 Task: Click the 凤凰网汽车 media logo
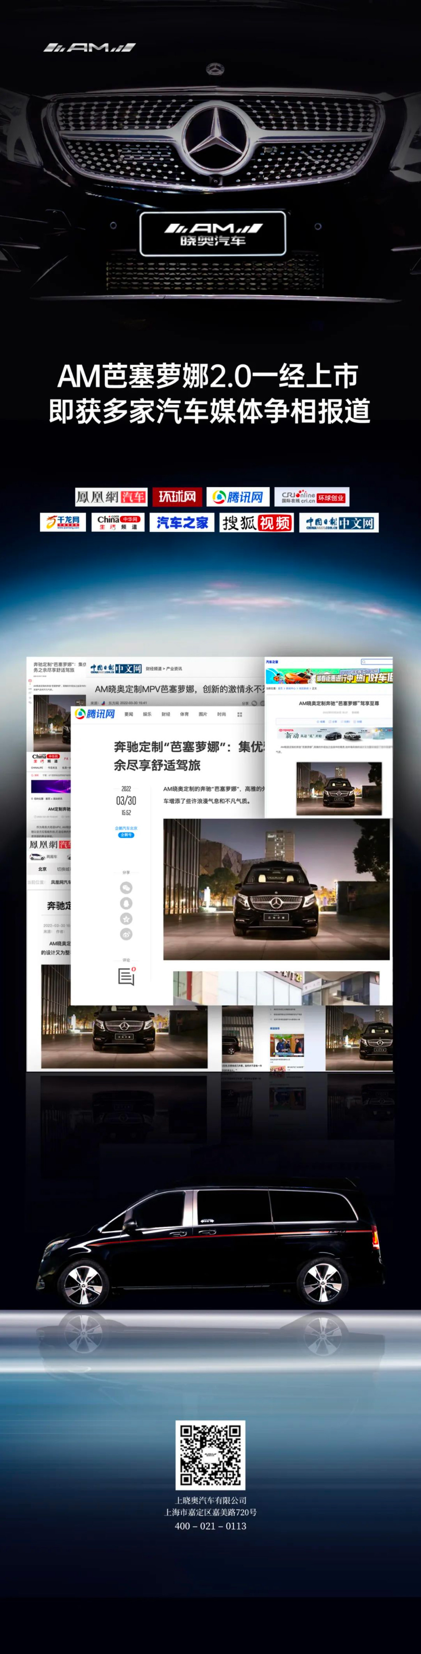click(111, 496)
